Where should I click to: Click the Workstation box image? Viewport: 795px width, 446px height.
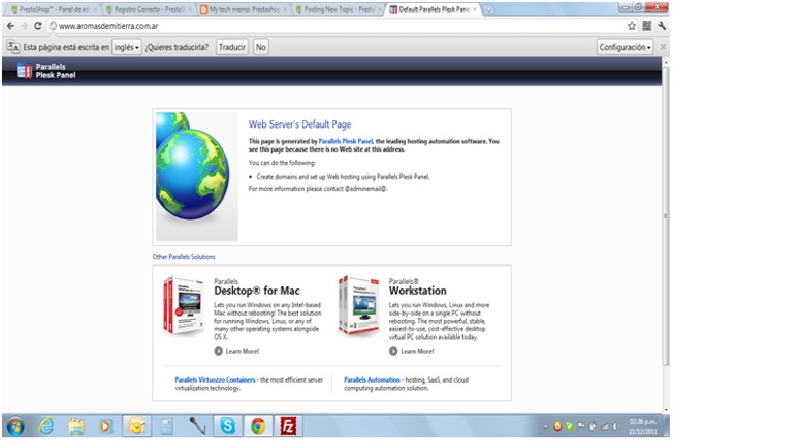(x=359, y=305)
